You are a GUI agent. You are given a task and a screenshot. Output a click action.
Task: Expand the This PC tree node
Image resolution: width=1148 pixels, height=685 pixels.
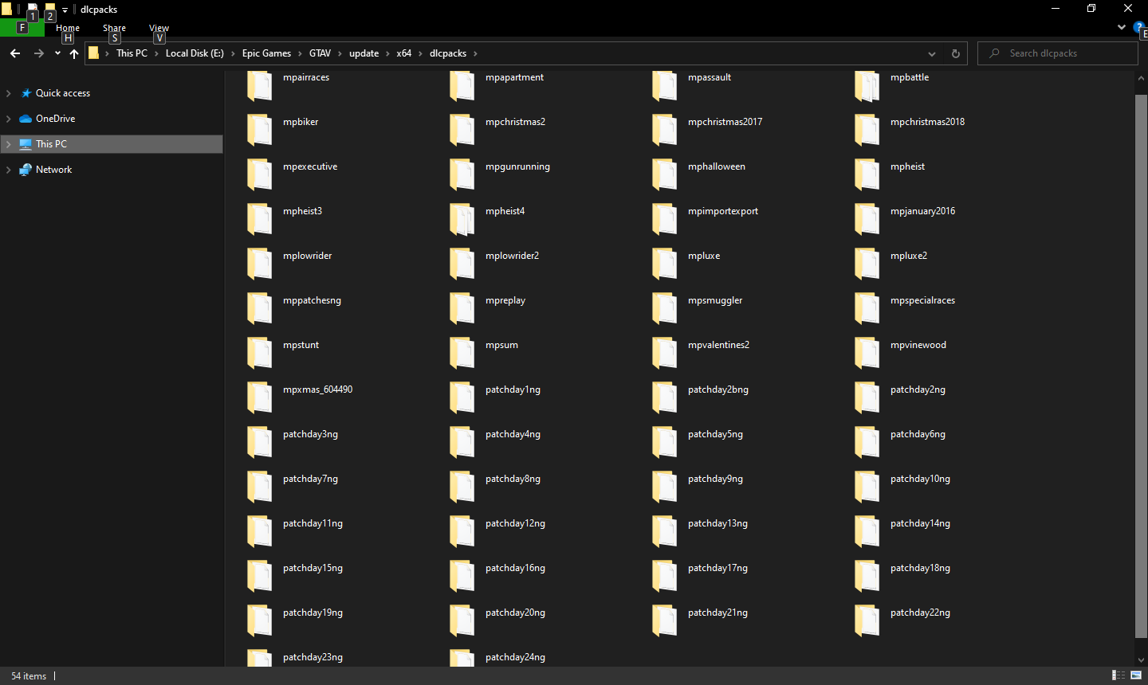[x=9, y=144]
